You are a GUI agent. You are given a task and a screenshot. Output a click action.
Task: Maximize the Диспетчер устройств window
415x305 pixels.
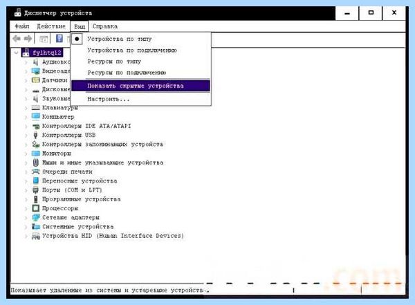pos(371,13)
